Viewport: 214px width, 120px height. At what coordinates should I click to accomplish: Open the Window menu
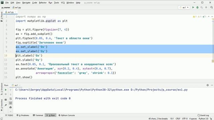pyautogui.click(x=70, y=3)
